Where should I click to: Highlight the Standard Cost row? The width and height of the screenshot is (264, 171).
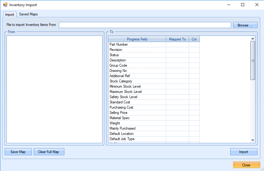(154, 102)
